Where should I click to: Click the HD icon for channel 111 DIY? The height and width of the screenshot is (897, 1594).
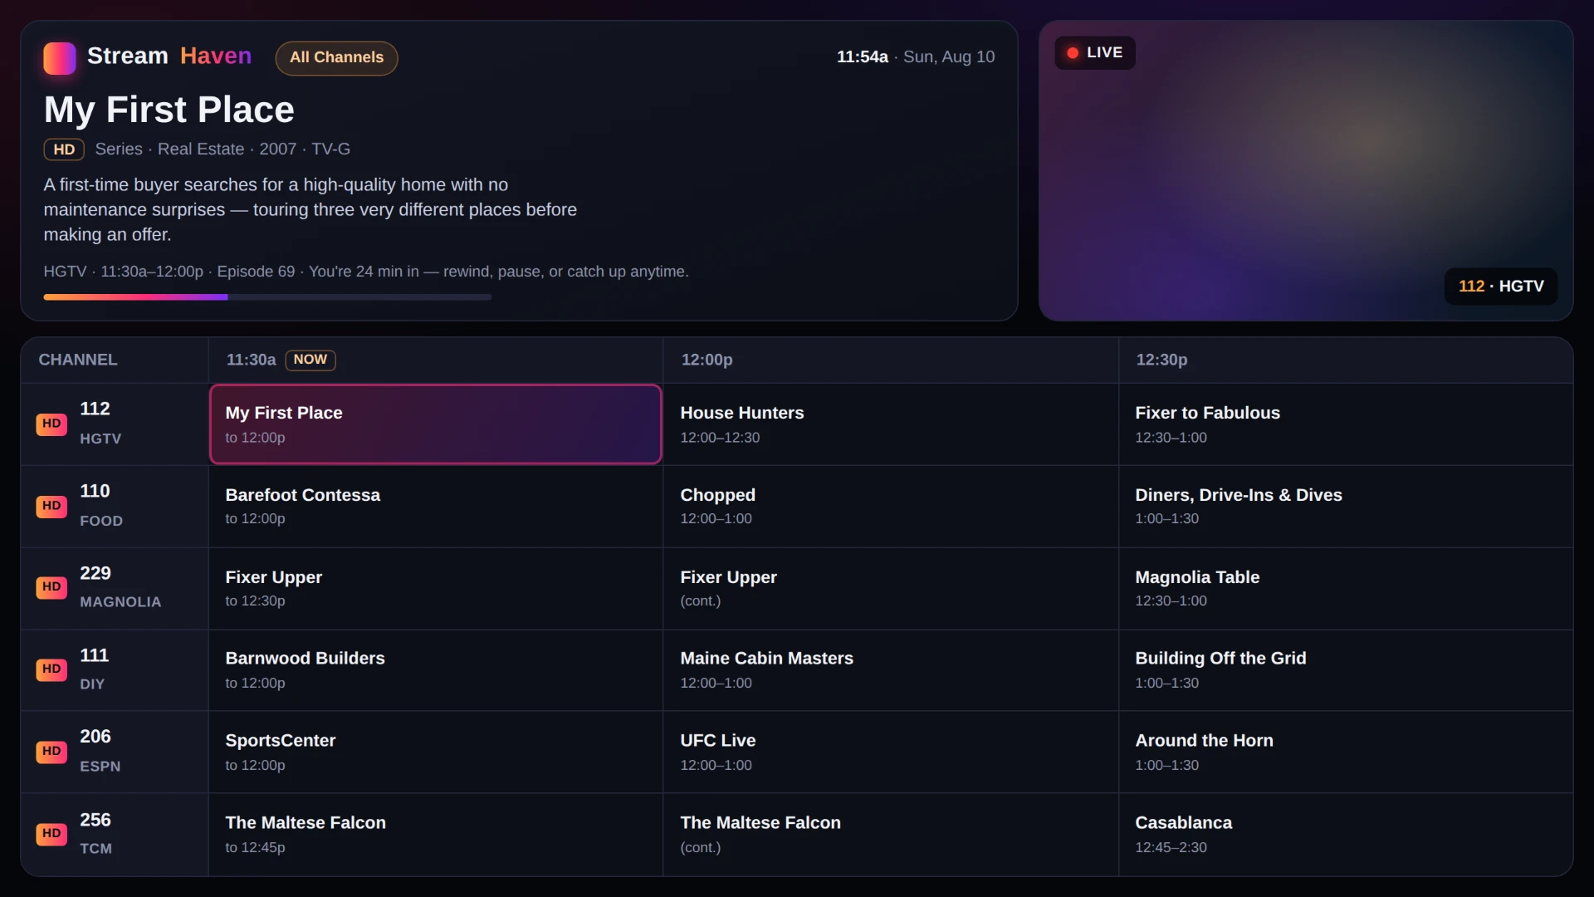click(51, 669)
